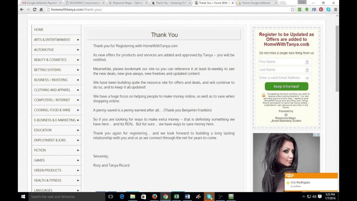
Task: Open Skype from taskbar
Action: coord(209,196)
